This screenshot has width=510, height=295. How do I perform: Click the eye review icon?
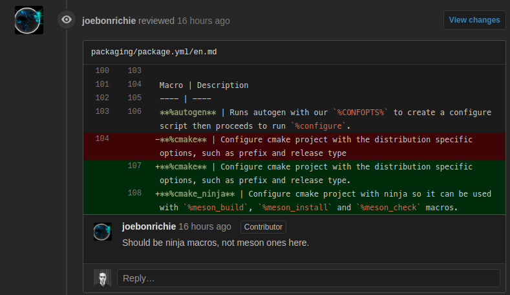67,20
